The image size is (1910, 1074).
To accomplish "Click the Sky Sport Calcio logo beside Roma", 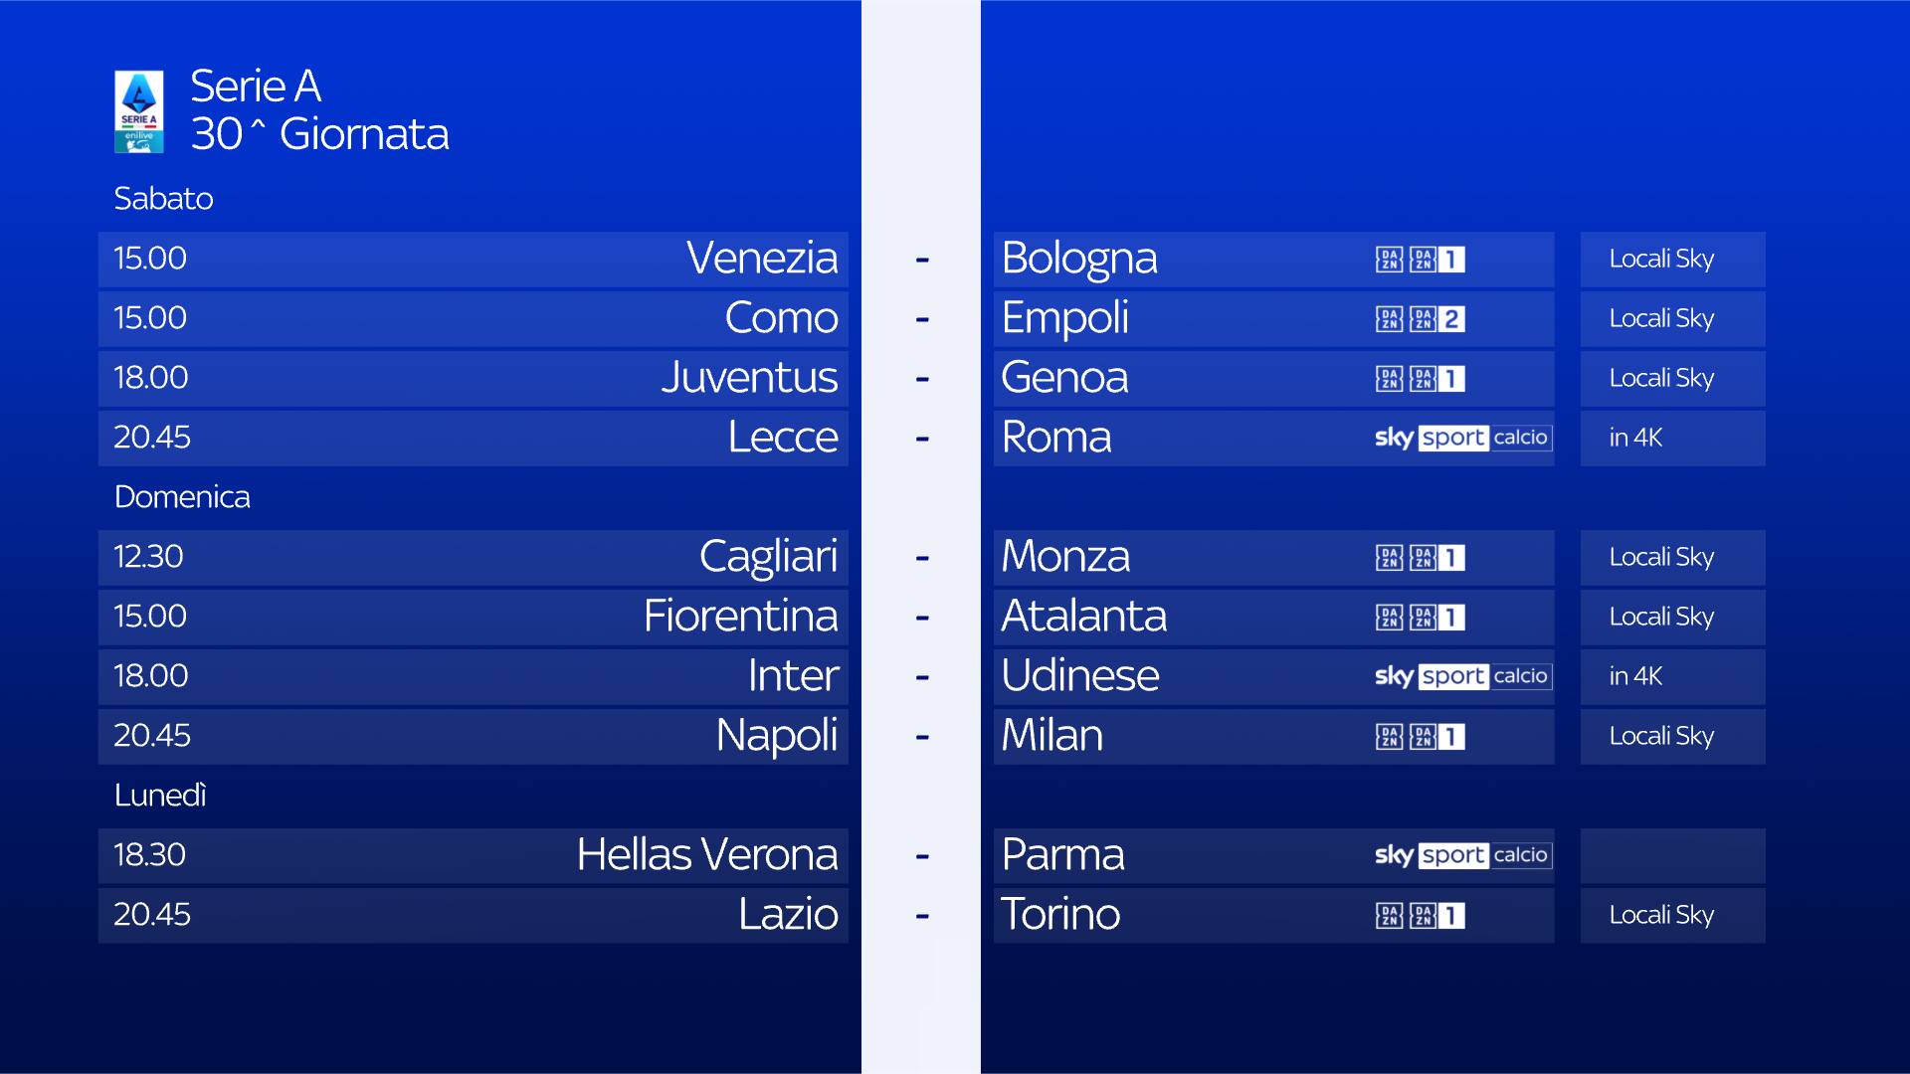I will (x=1461, y=438).
